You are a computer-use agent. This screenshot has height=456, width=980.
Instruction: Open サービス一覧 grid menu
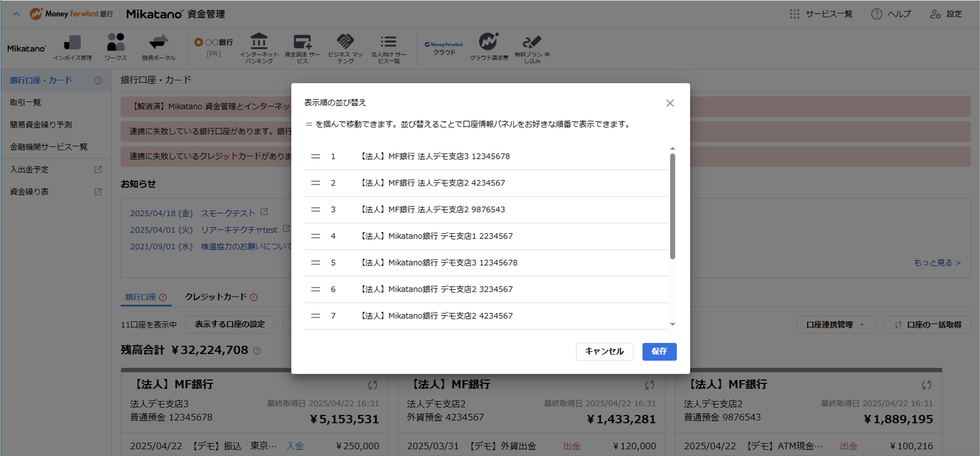coord(821,14)
